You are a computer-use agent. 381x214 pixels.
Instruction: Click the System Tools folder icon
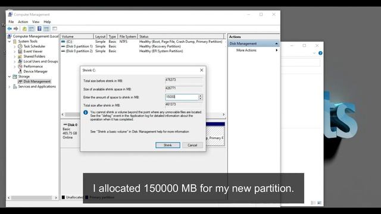click(x=15, y=41)
